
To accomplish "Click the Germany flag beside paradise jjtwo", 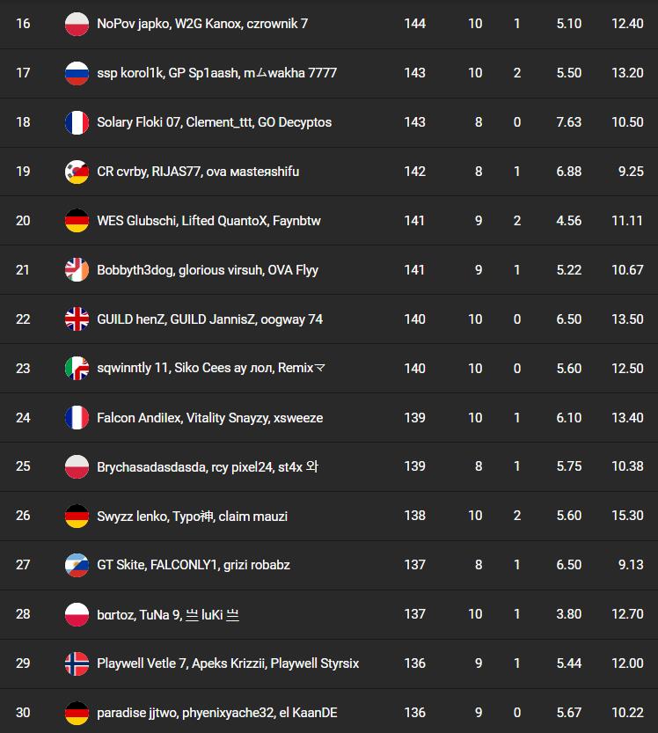I will 77,713.
